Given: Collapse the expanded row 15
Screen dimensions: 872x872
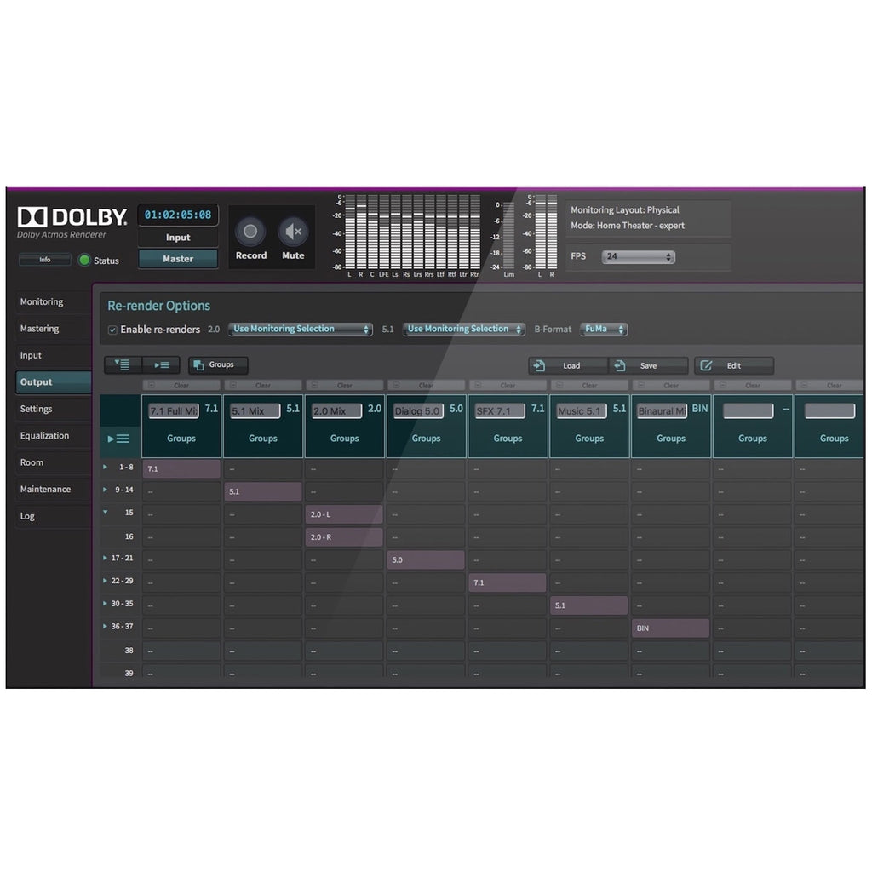Looking at the screenshot, I should click(105, 512).
